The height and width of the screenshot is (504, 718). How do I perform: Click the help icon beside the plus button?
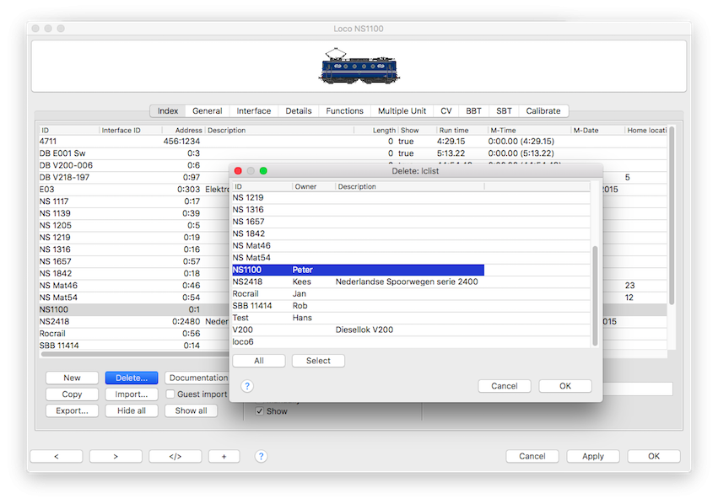(261, 456)
